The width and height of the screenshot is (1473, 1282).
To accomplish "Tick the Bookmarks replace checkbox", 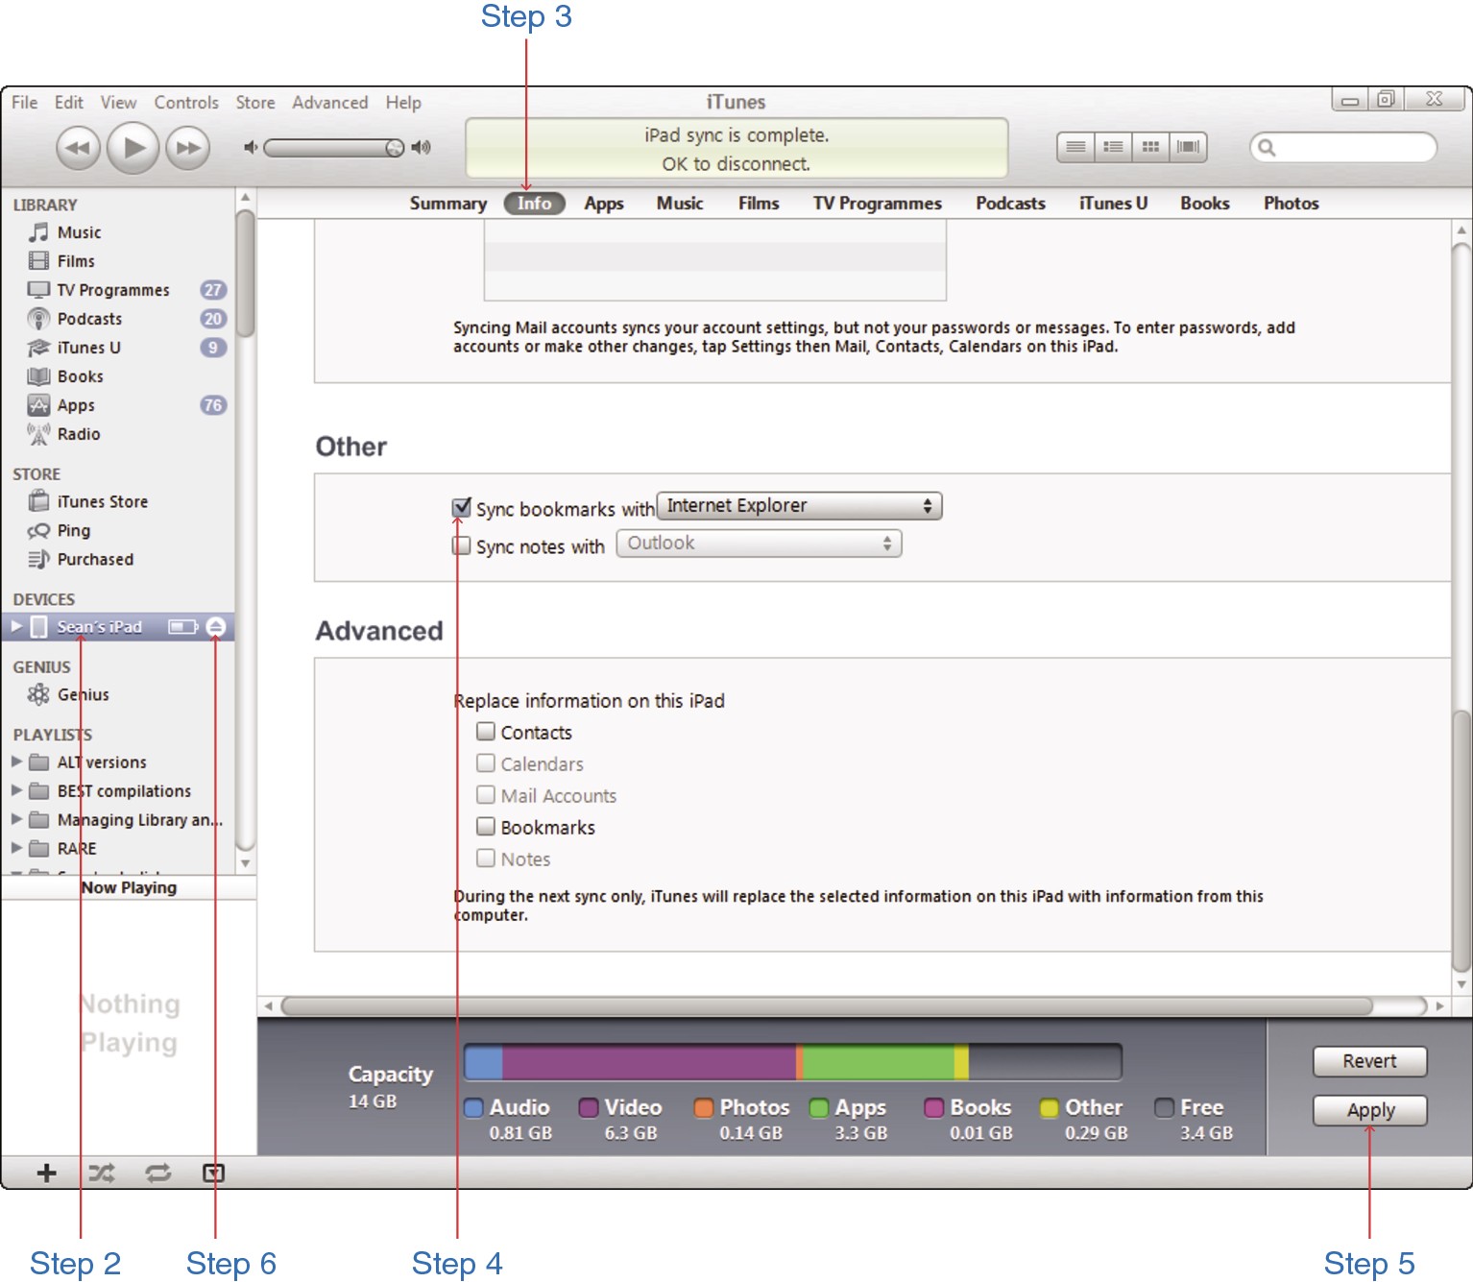I will click(x=486, y=827).
